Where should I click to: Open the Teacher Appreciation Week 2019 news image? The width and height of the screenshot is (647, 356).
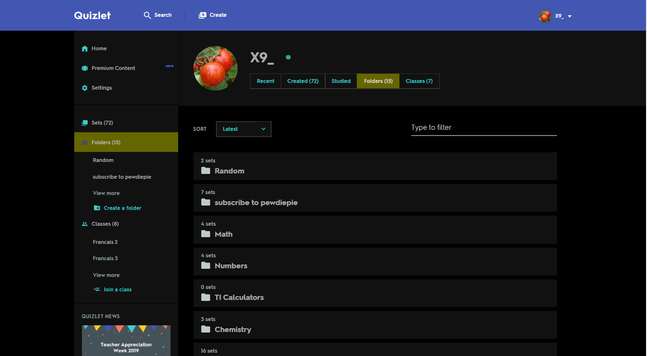(x=126, y=341)
